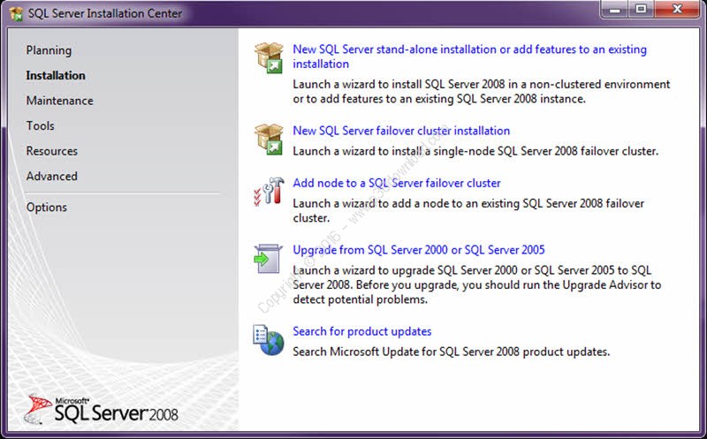
Task: Maximize the Installation Center window
Action: pyautogui.click(x=642, y=9)
